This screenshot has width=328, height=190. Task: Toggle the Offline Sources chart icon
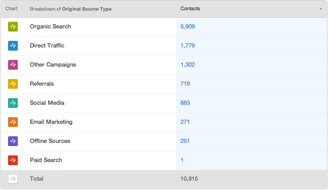tap(13, 141)
